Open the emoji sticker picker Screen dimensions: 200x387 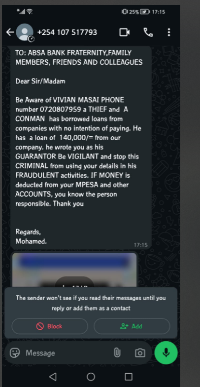(x=15, y=353)
